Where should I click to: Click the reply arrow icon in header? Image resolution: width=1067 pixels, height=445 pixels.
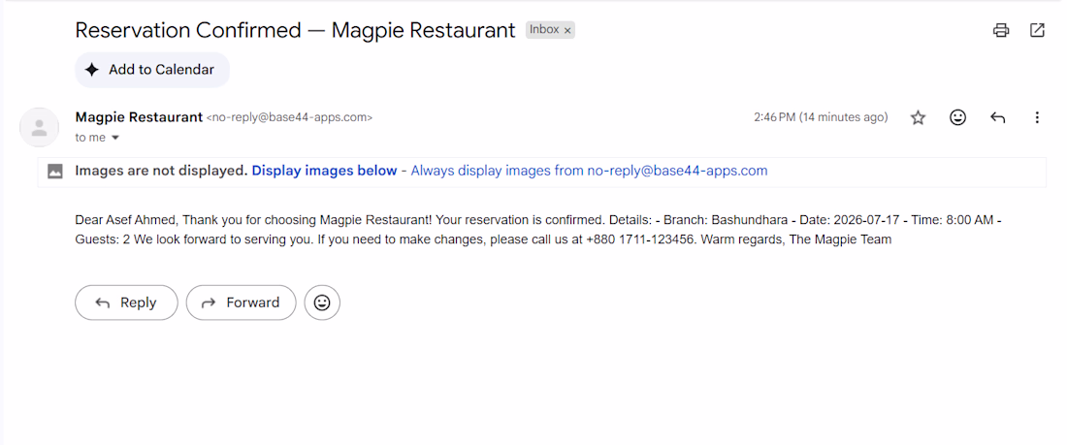point(997,117)
